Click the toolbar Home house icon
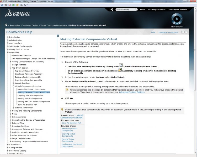The height and width of the screenshot is (157, 197). tap(17, 5)
